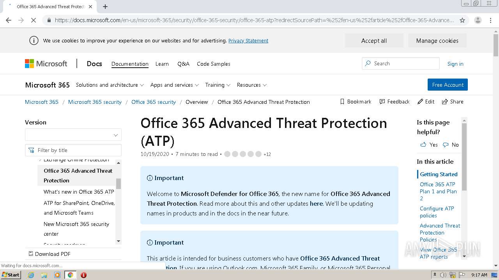Open ATP for SharePoint, OneDrive item

[x=79, y=208]
